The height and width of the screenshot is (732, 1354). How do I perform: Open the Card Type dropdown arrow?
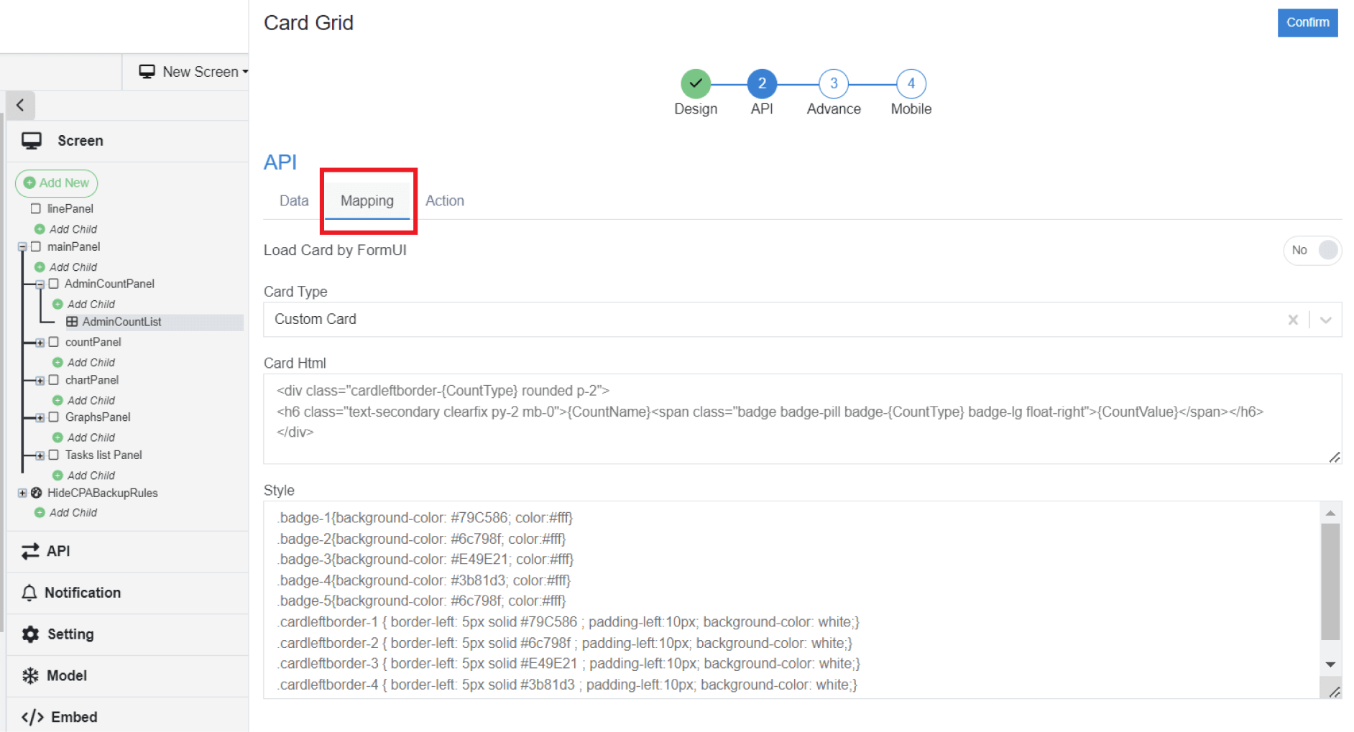(x=1326, y=320)
